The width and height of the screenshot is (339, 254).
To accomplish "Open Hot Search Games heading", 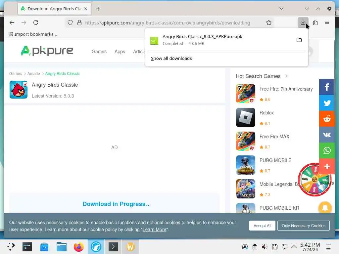I will pyautogui.click(x=258, y=76).
